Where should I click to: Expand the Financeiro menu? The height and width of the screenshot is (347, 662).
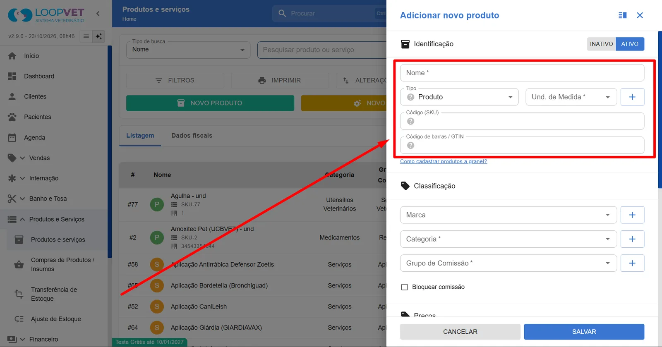(43, 339)
